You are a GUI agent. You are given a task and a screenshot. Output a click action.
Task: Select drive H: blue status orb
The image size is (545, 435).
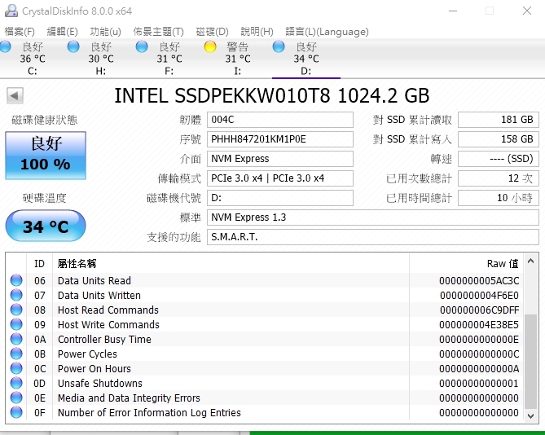[x=73, y=46]
